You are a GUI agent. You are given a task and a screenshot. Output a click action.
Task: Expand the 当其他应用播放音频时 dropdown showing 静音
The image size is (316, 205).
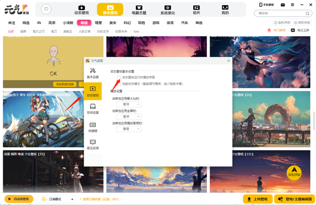[129, 129]
